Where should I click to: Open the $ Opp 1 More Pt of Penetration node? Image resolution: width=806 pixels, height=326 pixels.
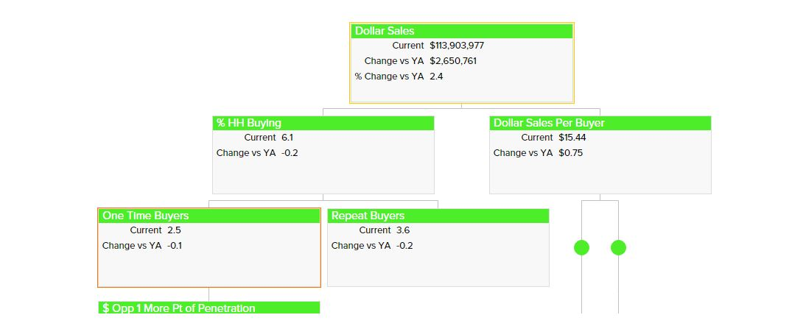click(209, 308)
